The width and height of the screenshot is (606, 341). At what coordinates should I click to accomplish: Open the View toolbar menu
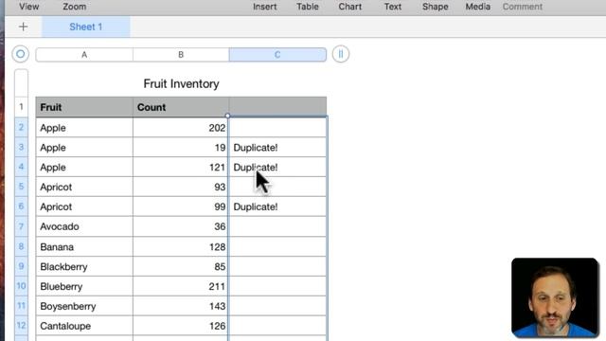pyautogui.click(x=29, y=7)
